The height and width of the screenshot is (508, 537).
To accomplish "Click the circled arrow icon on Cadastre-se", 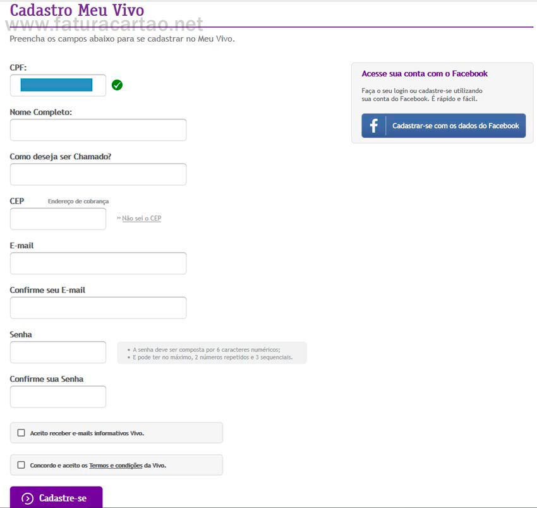I will 27,499.
